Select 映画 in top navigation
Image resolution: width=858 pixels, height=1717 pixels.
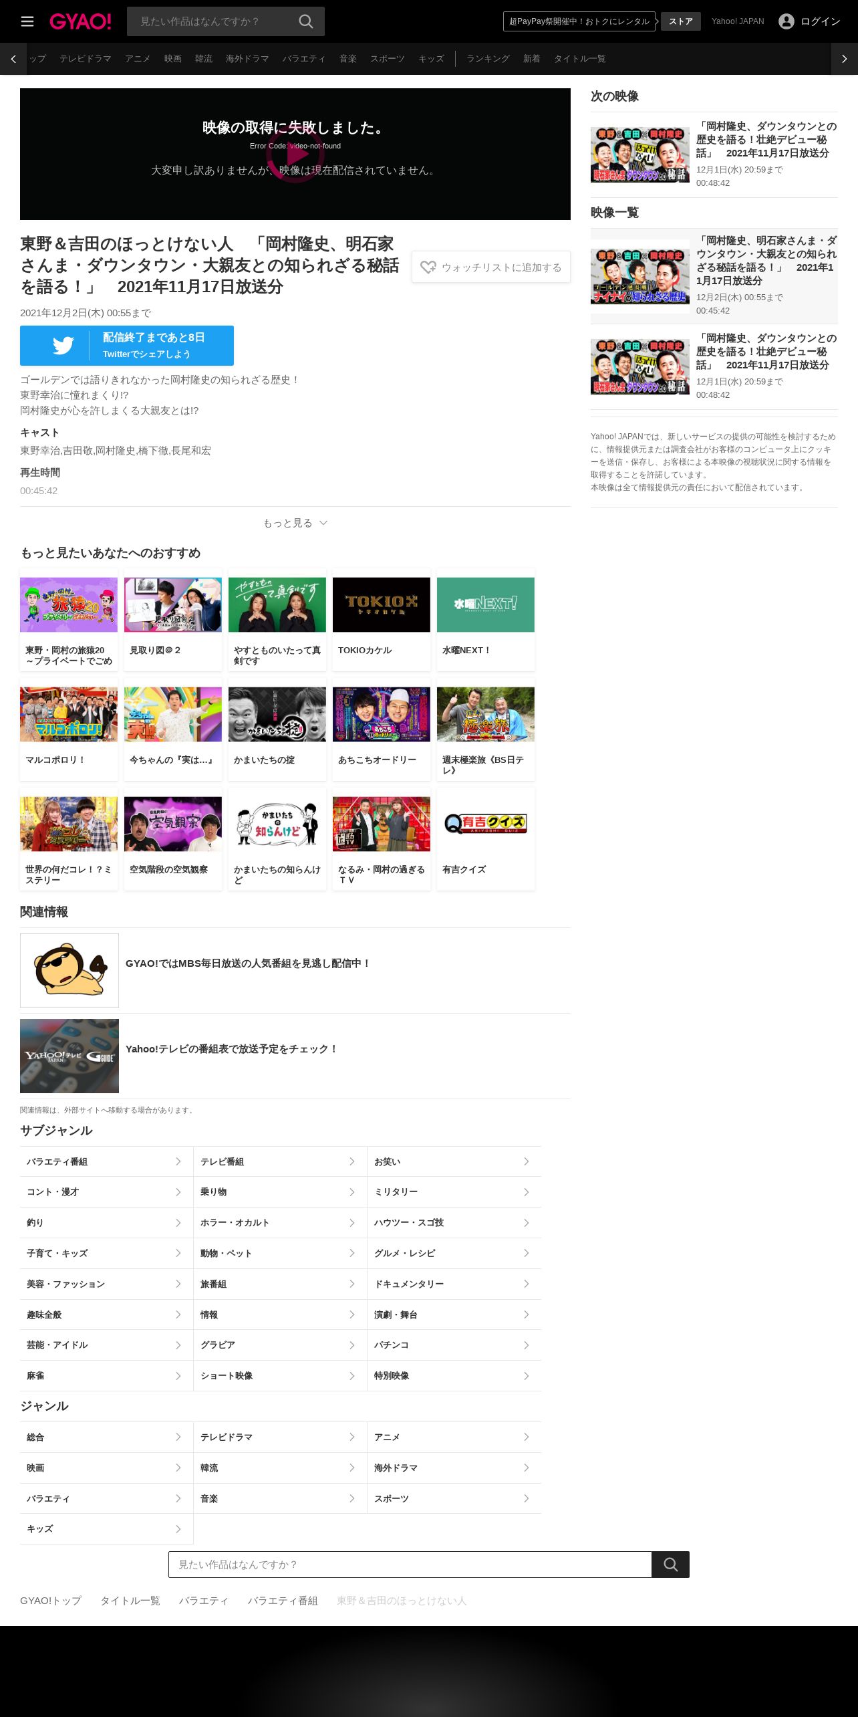173,59
